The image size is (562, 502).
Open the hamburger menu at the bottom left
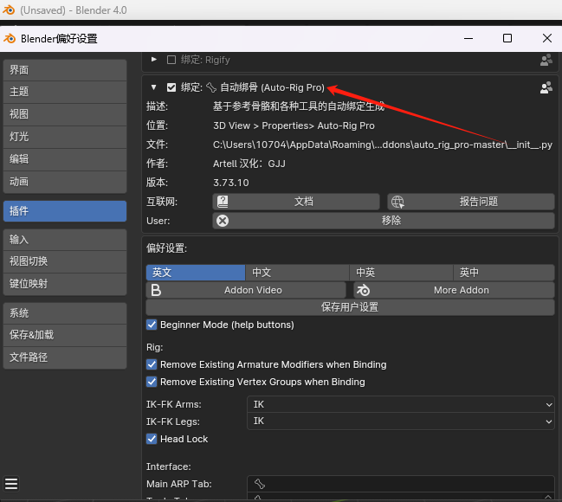[x=11, y=484]
